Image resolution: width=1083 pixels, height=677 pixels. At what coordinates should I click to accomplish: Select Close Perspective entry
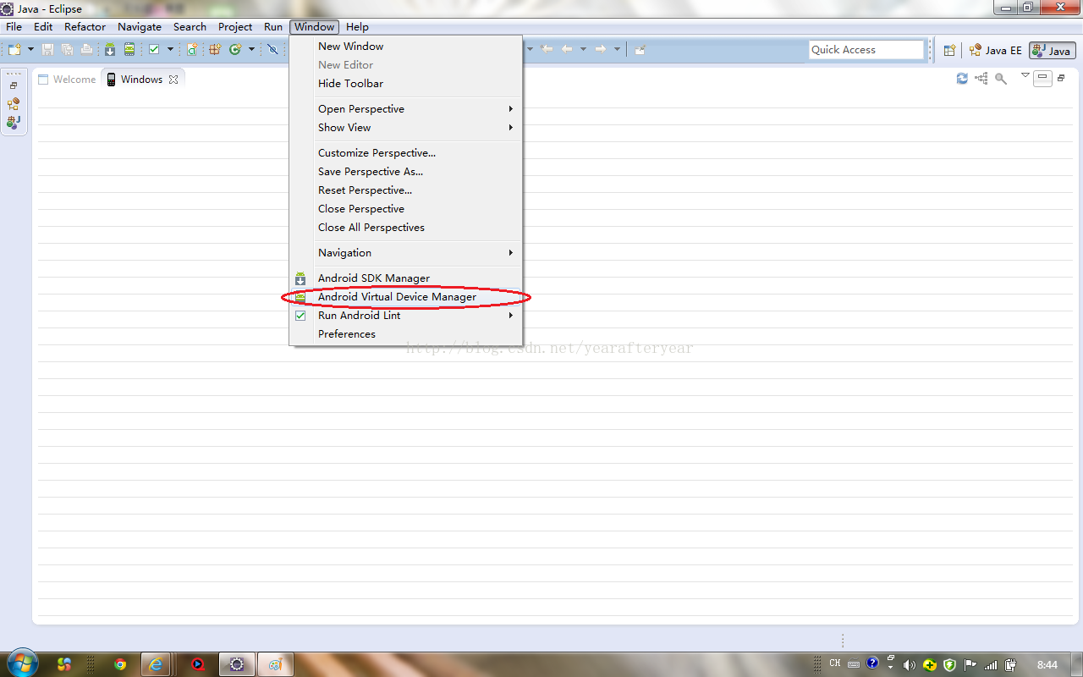(406, 209)
